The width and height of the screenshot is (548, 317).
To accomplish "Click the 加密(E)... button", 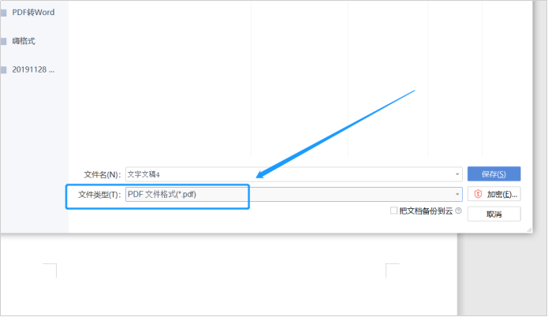I will pos(494,194).
